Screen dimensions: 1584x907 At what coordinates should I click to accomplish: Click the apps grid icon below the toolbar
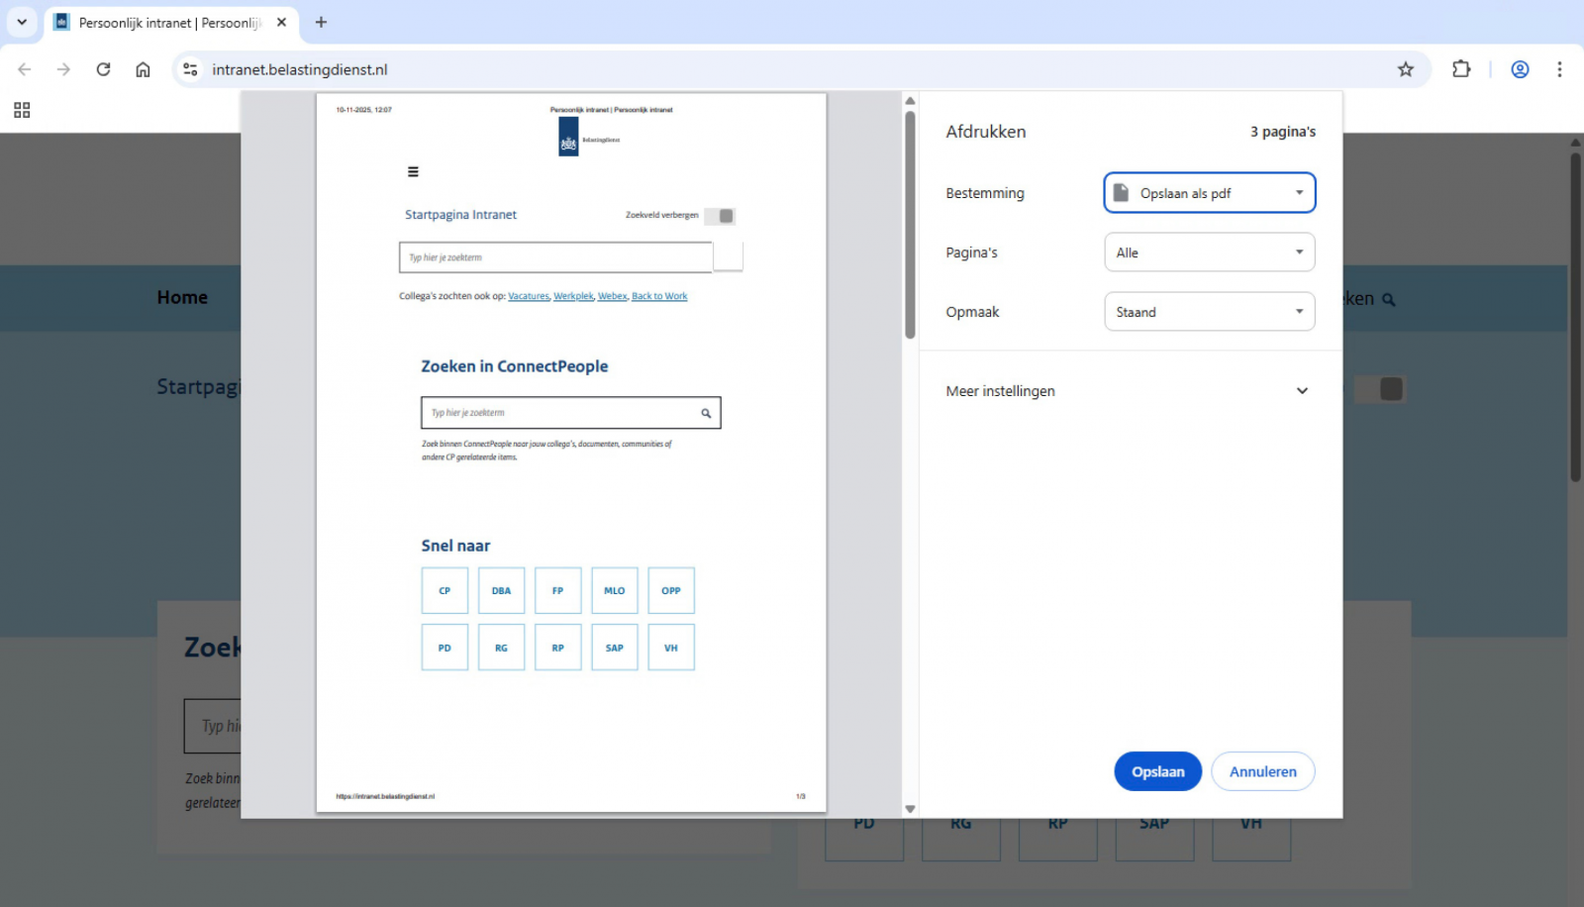pos(22,110)
